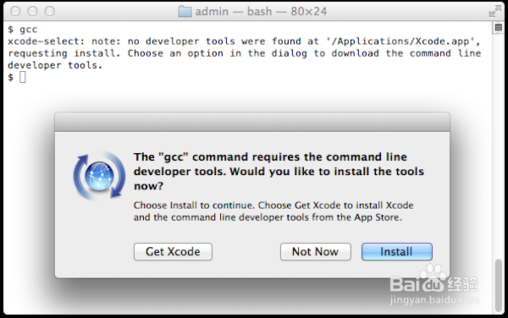Zoom the Terminal window with the third button
Viewport: 508px width, 318px height.
click(x=50, y=11)
